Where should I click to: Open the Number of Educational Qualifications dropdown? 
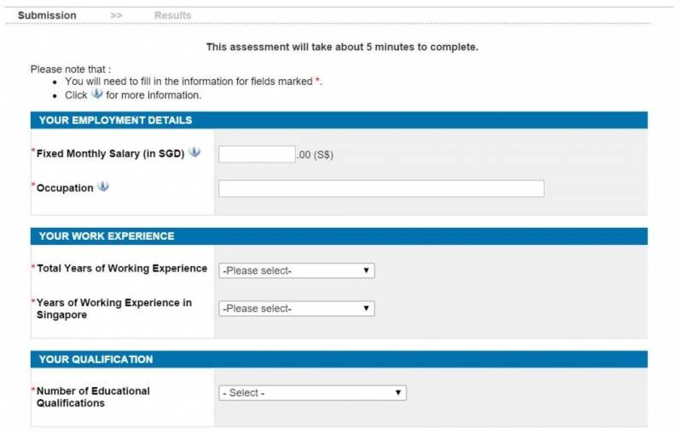point(312,393)
